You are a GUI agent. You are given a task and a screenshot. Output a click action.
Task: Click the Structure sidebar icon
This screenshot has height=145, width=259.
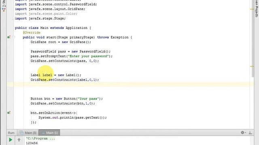coord(4,10)
